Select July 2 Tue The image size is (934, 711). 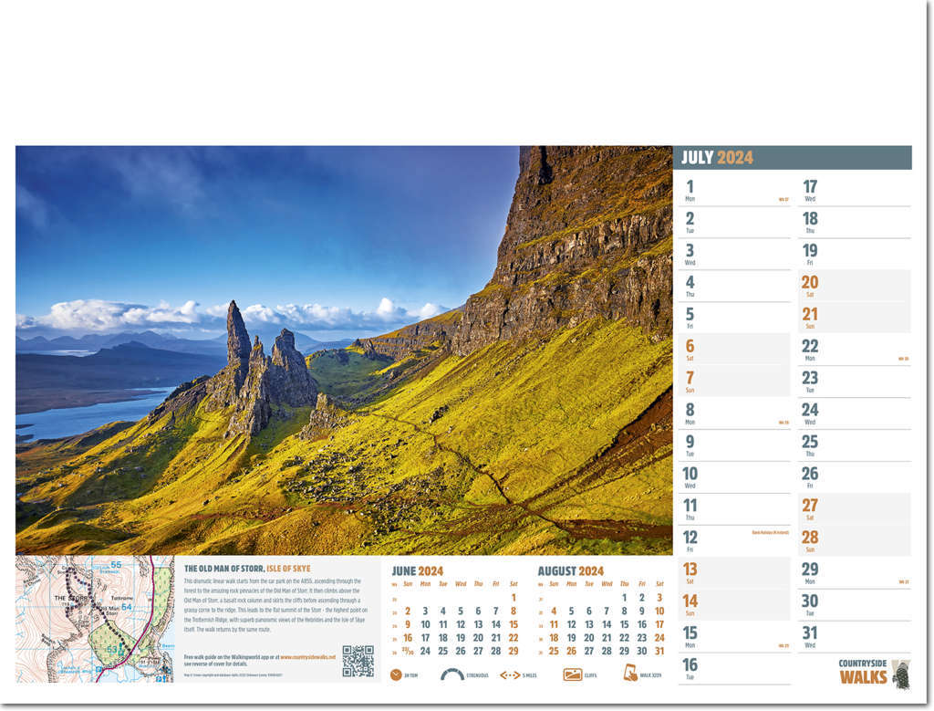tap(734, 223)
